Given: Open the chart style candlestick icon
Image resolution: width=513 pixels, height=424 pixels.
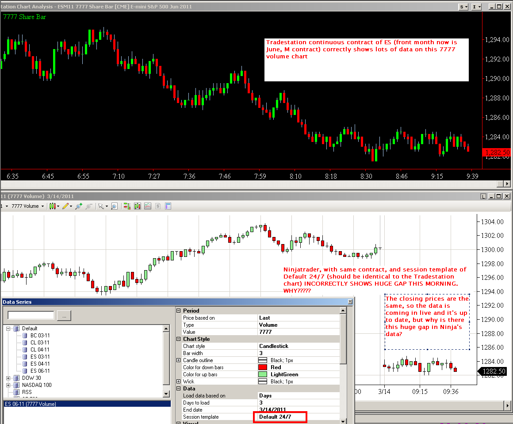Looking at the screenshot, I should pyautogui.click(x=52, y=206).
